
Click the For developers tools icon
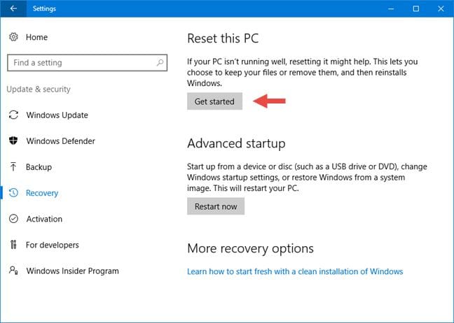click(x=13, y=245)
